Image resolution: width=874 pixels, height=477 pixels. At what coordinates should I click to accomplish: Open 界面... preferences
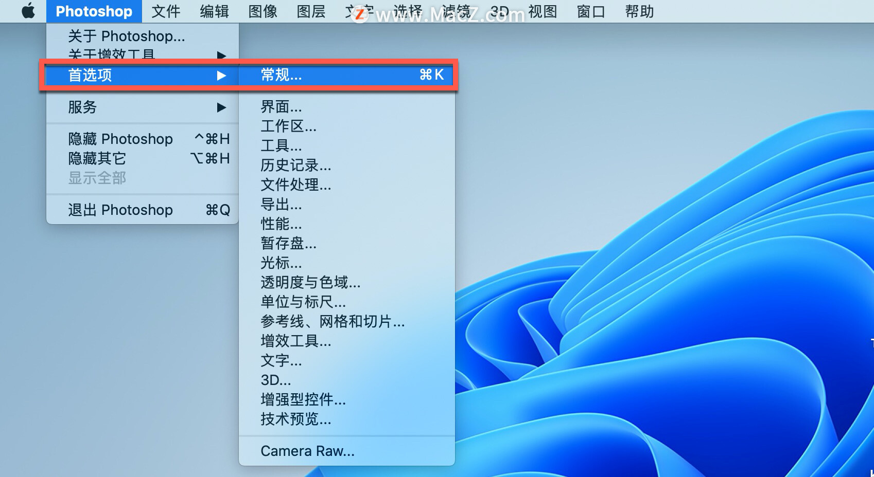(347, 107)
